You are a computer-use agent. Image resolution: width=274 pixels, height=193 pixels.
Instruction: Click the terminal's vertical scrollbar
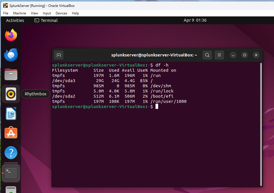coord(261,124)
